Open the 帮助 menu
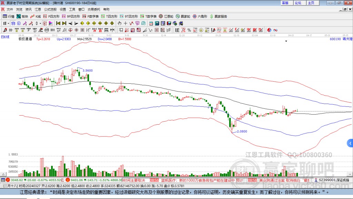Viewport: 353px width, 199px height. (106, 9)
